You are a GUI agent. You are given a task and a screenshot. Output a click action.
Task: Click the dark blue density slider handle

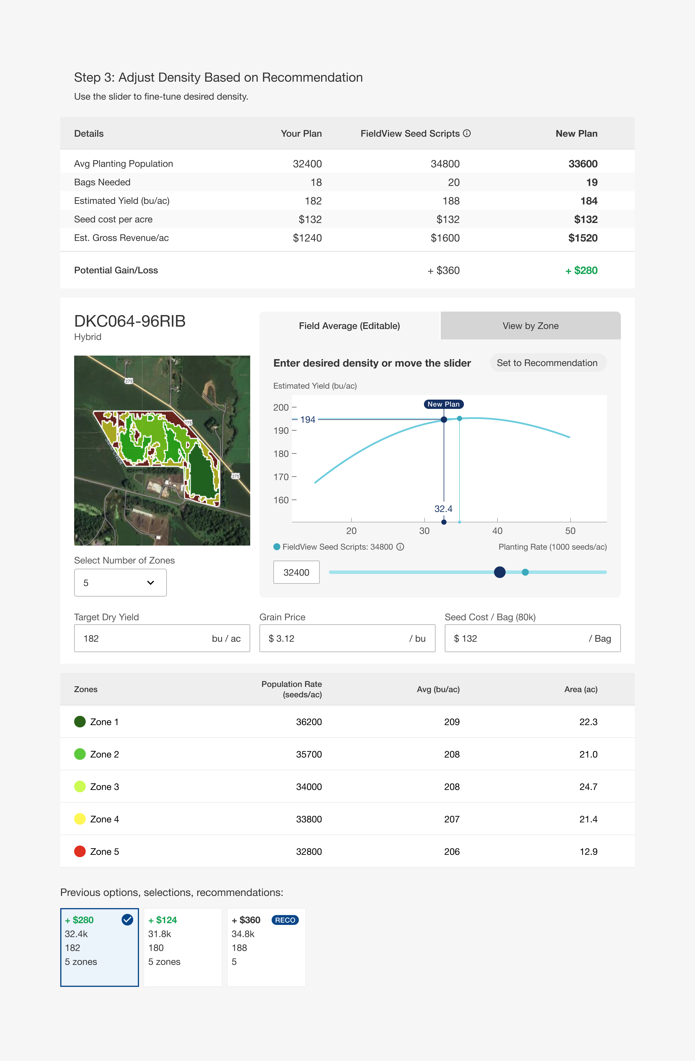tap(500, 572)
